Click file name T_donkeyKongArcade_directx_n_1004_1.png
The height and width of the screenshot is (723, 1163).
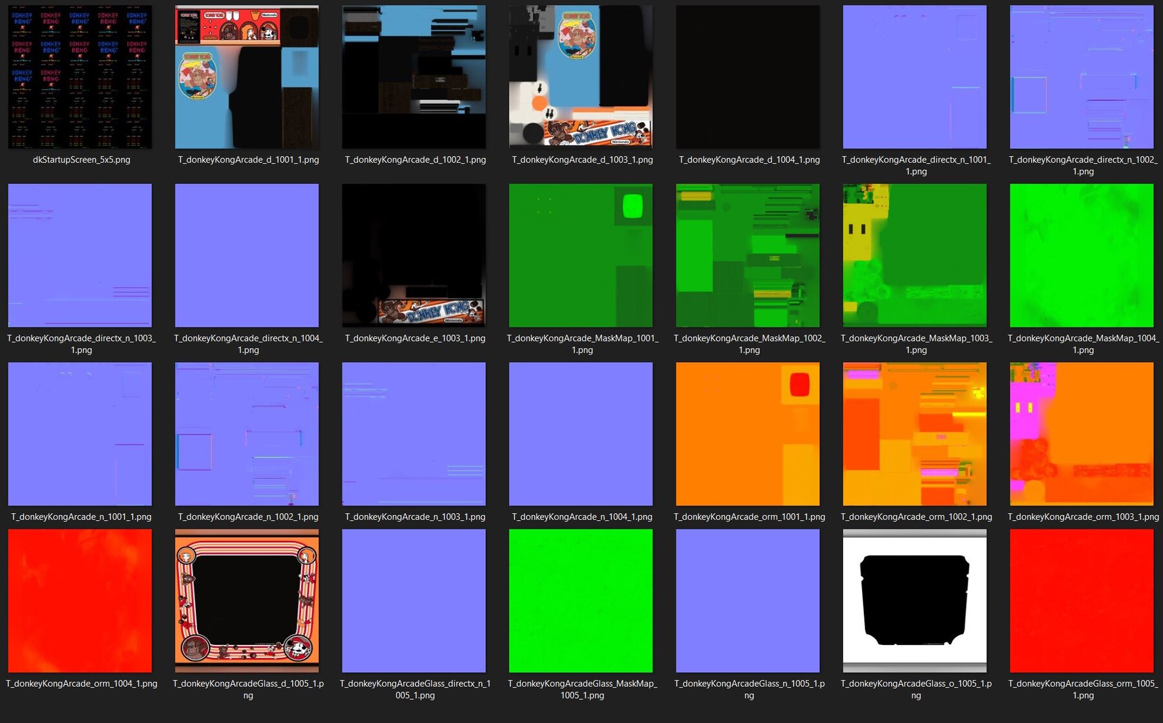248,344
